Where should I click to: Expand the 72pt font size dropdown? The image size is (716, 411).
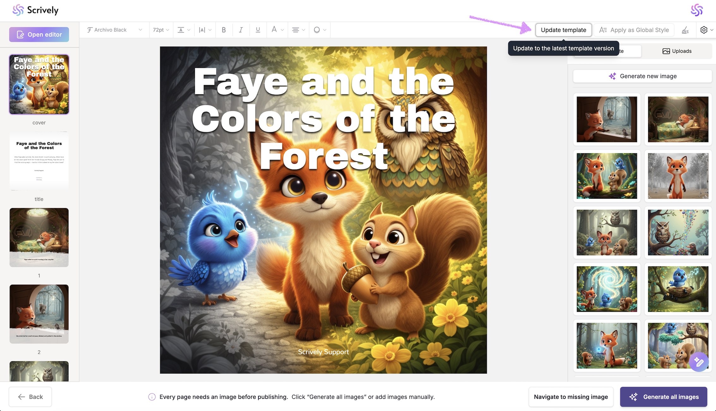point(161,30)
